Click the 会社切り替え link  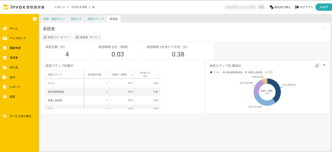280,7
